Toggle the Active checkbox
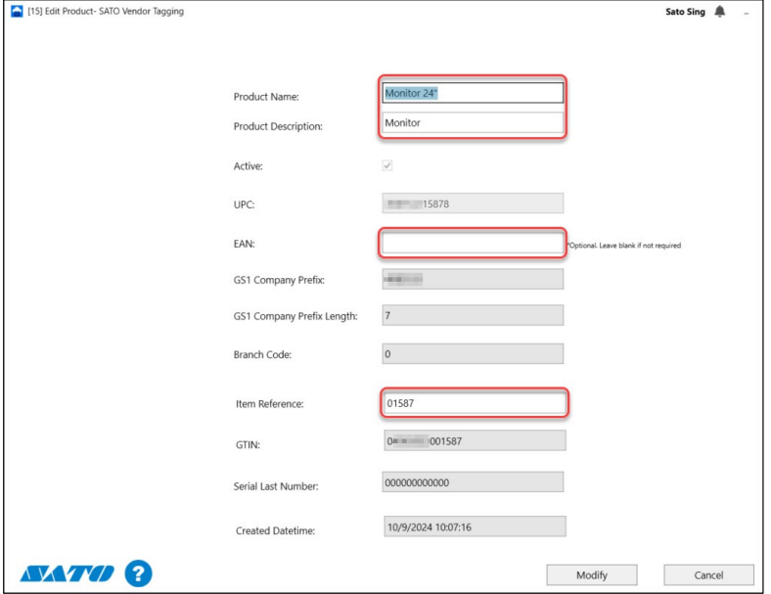The height and width of the screenshot is (594, 771). click(387, 166)
